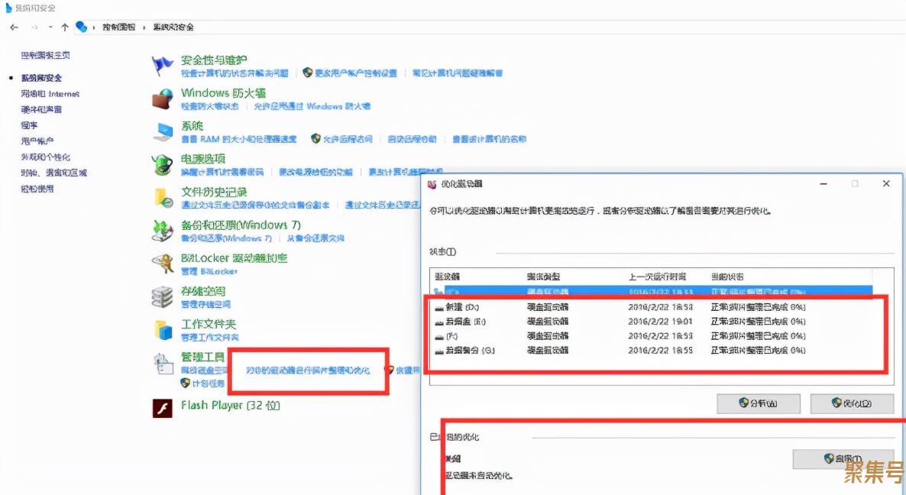This screenshot has width=906, height=495.
Task: Open the 安全性与维护 heading
Action: click(x=214, y=60)
